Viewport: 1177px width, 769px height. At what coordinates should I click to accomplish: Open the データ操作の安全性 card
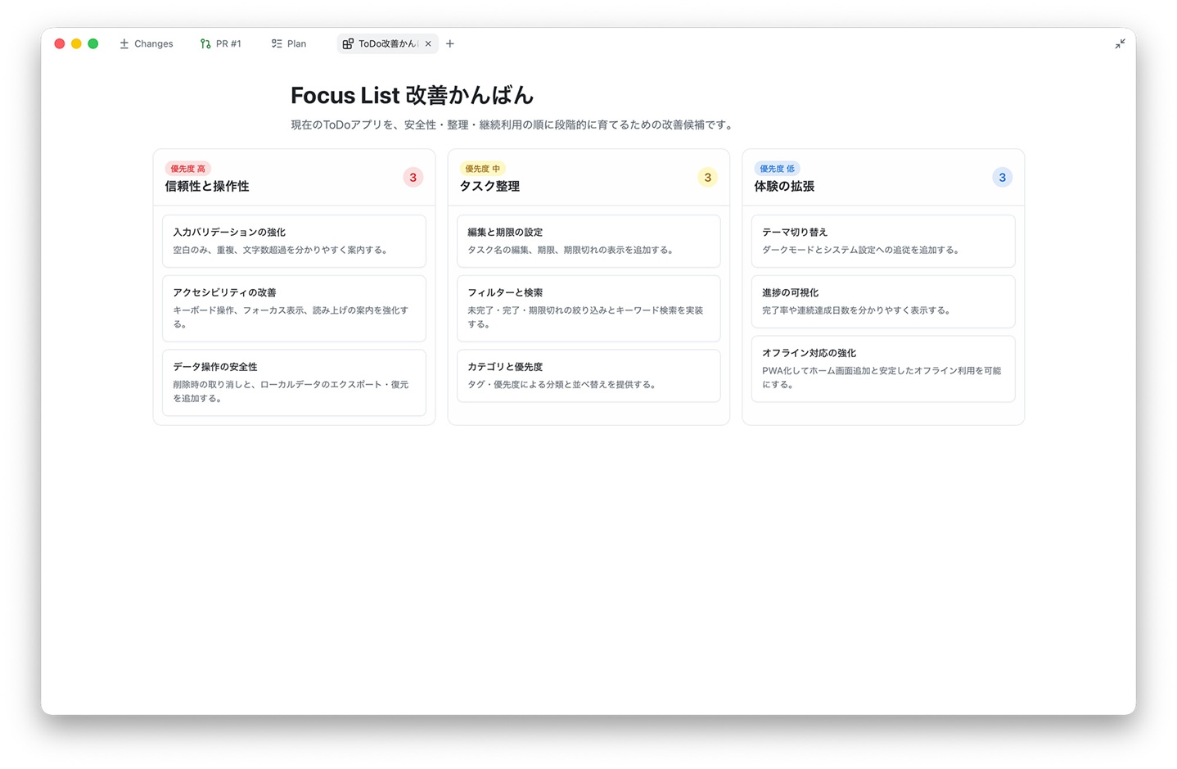pyautogui.click(x=294, y=382)
